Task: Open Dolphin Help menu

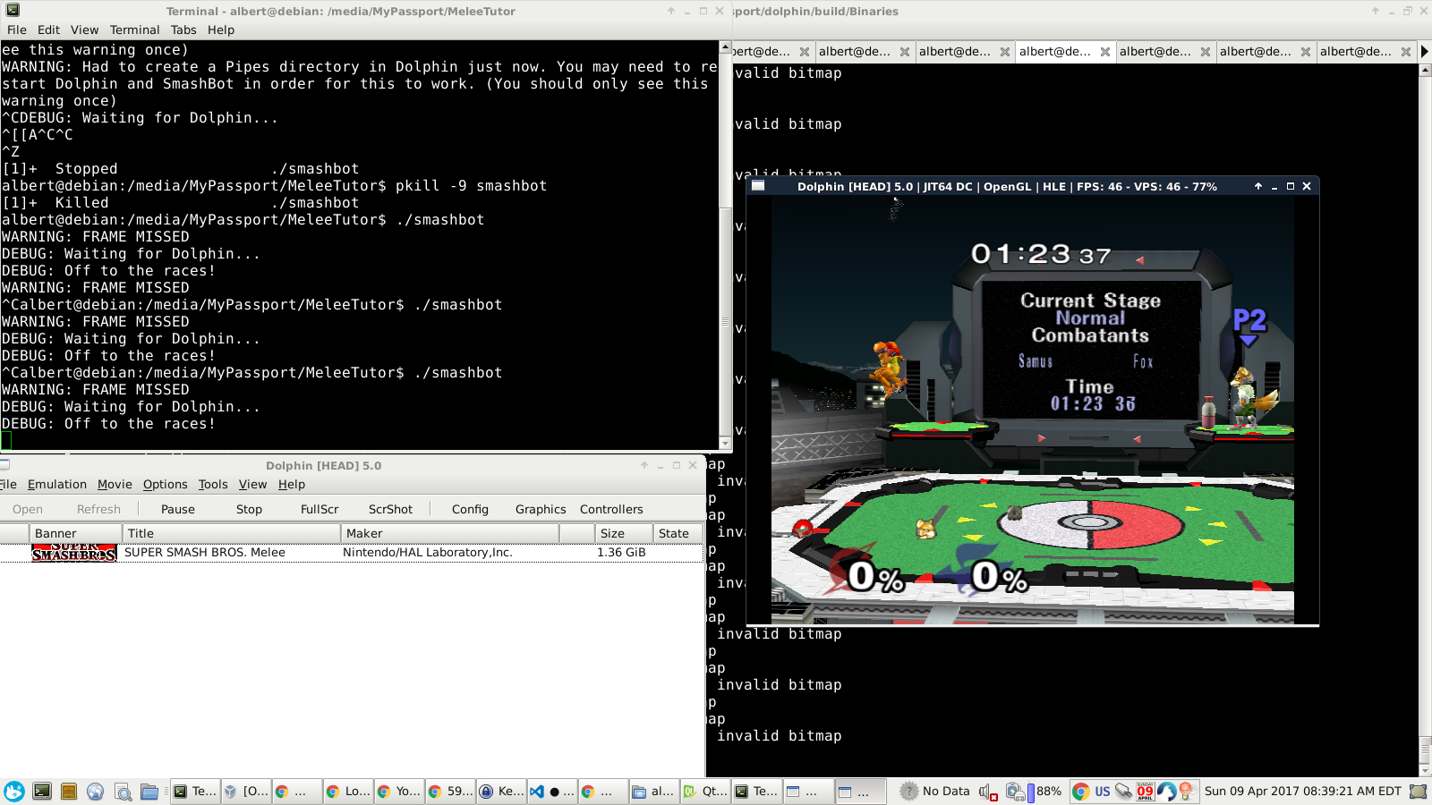Action: [x=292, y=484]
